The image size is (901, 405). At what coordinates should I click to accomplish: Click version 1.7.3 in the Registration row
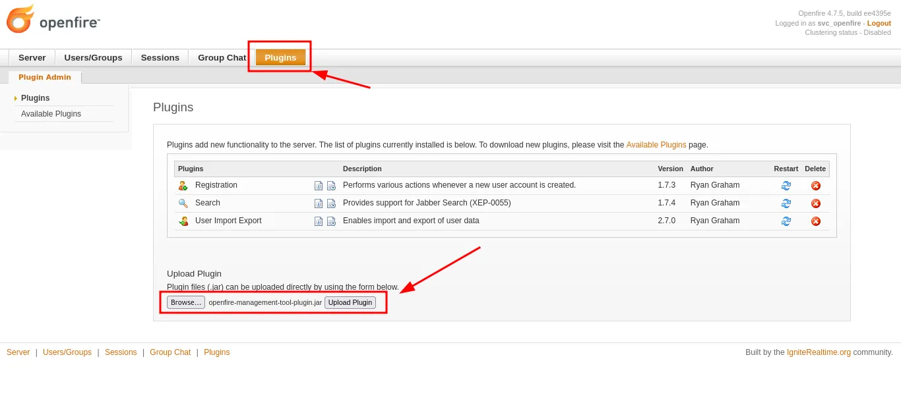click(667, 185)
